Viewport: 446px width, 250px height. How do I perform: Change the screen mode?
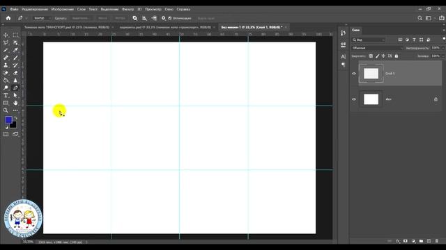15,134
